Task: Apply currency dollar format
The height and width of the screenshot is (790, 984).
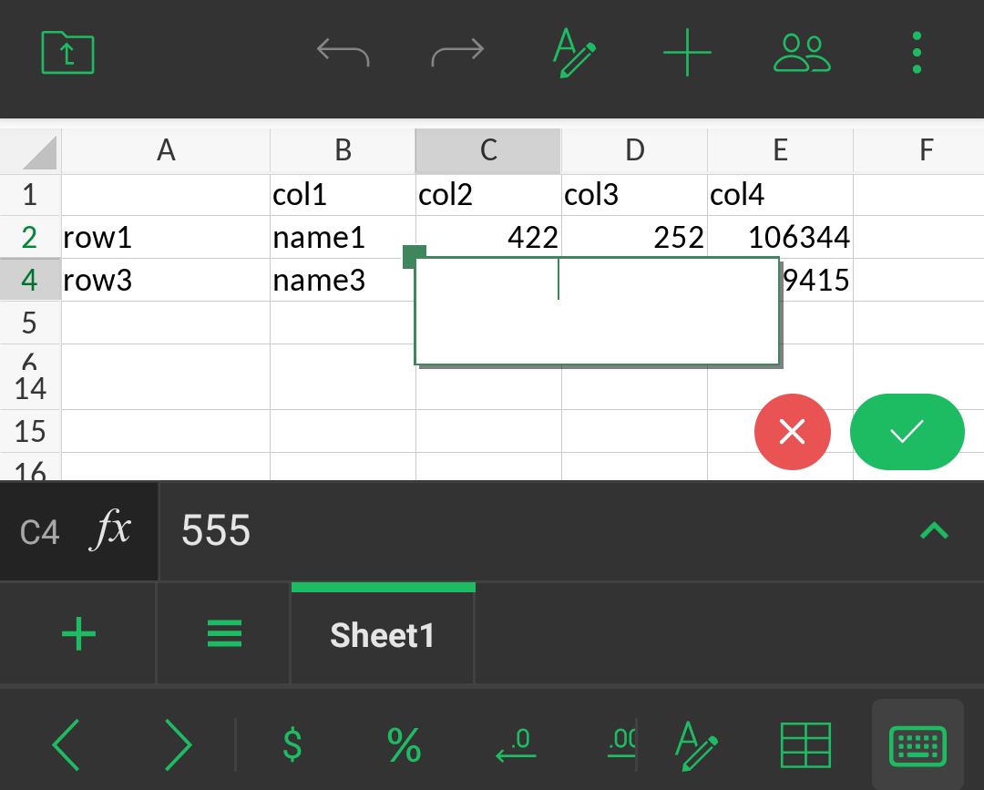Action: pos(292,744)
